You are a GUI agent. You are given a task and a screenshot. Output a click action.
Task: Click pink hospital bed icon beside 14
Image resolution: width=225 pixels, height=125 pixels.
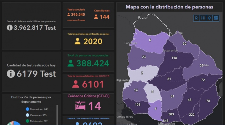[x=80, y=106]
